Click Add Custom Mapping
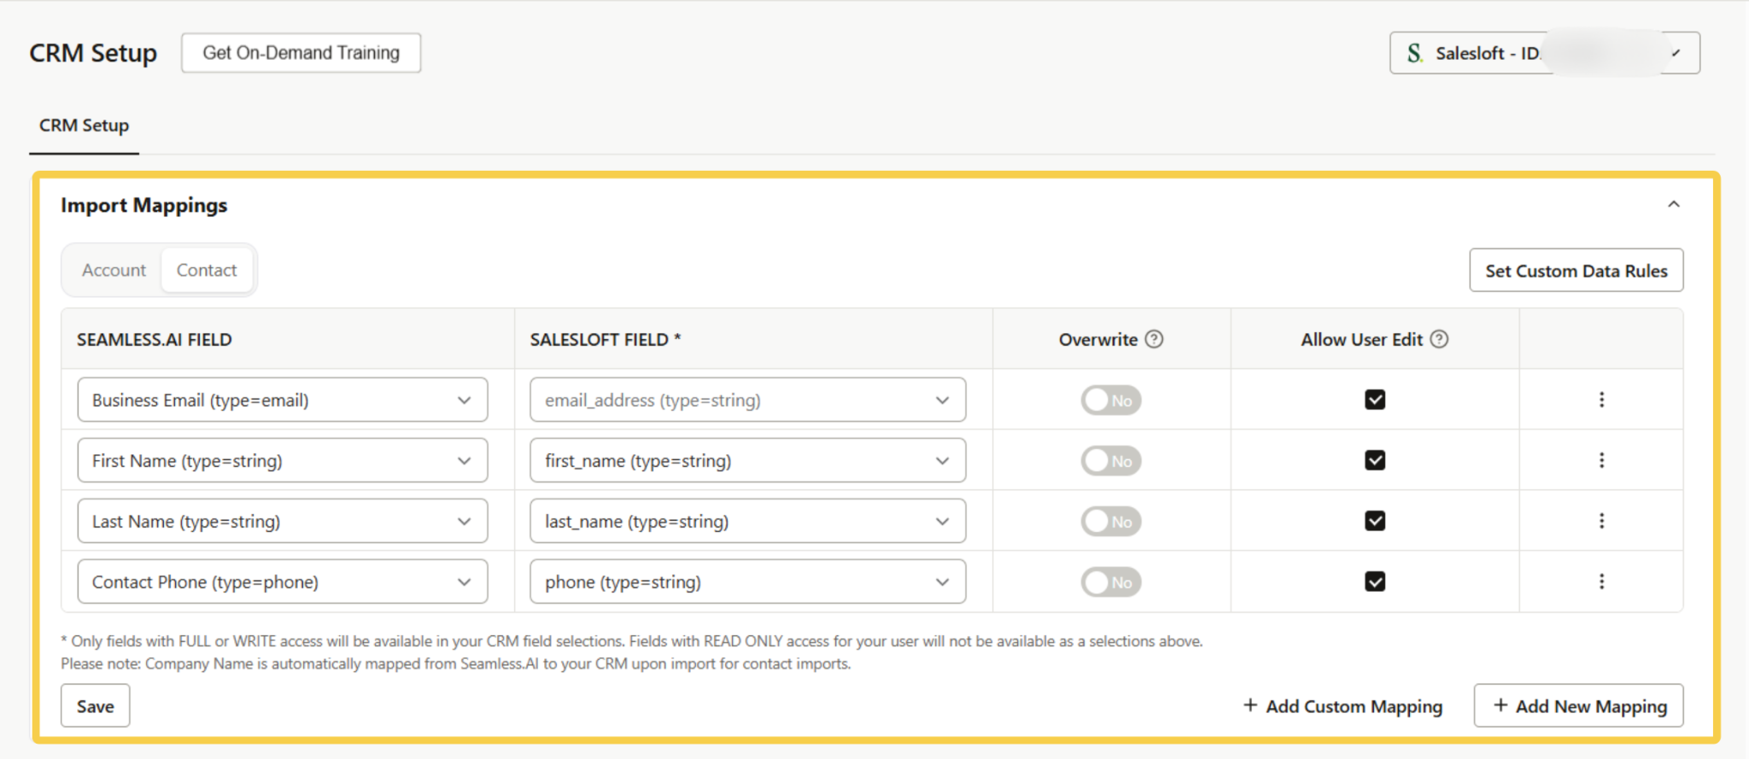The width and height of the screenshot is (1749, 759). pyautogui.click(x=1342, y=706)
